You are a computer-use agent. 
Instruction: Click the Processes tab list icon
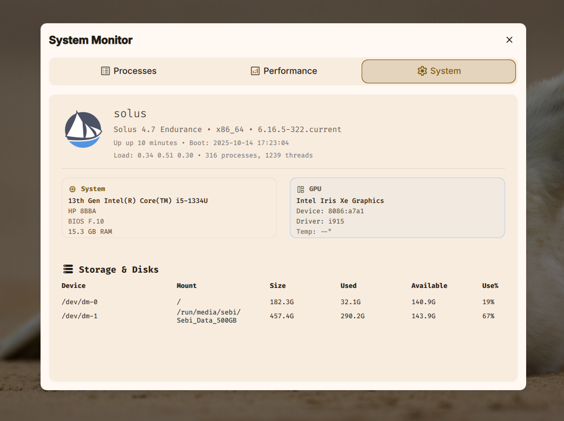pyautogui.click(x=105, y=71)
